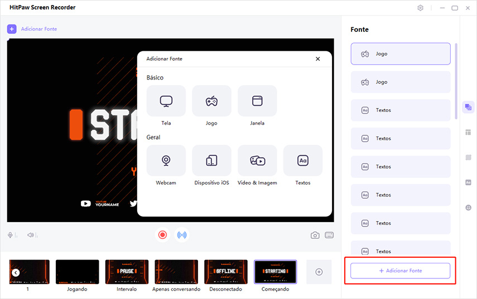Start live streaming with the broadcast icon
The width and height of the screenshot is (477, 299).
[x=182, y=235]
